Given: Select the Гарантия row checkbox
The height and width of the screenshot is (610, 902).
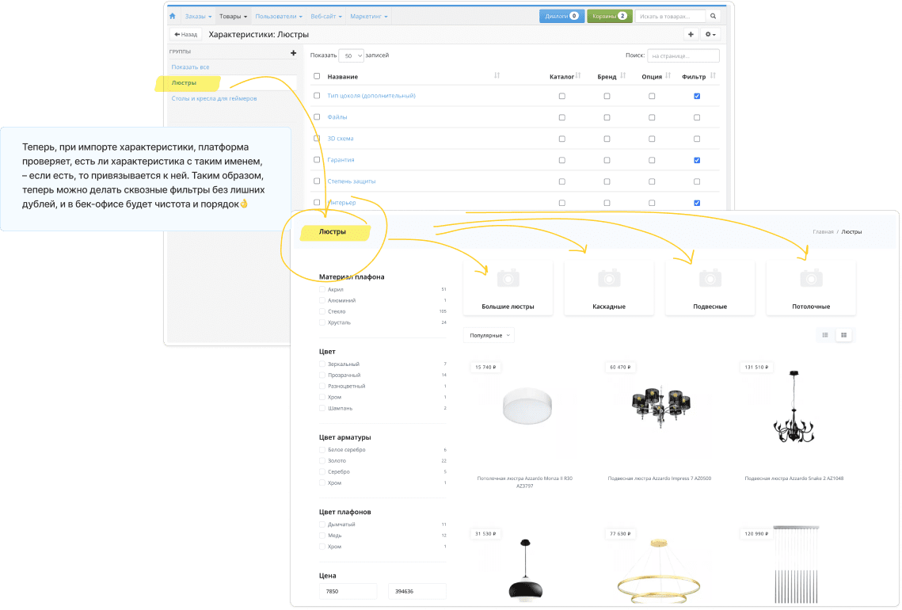Looking at the screenshot, I should pyautogui.click(x=317, y=159).
